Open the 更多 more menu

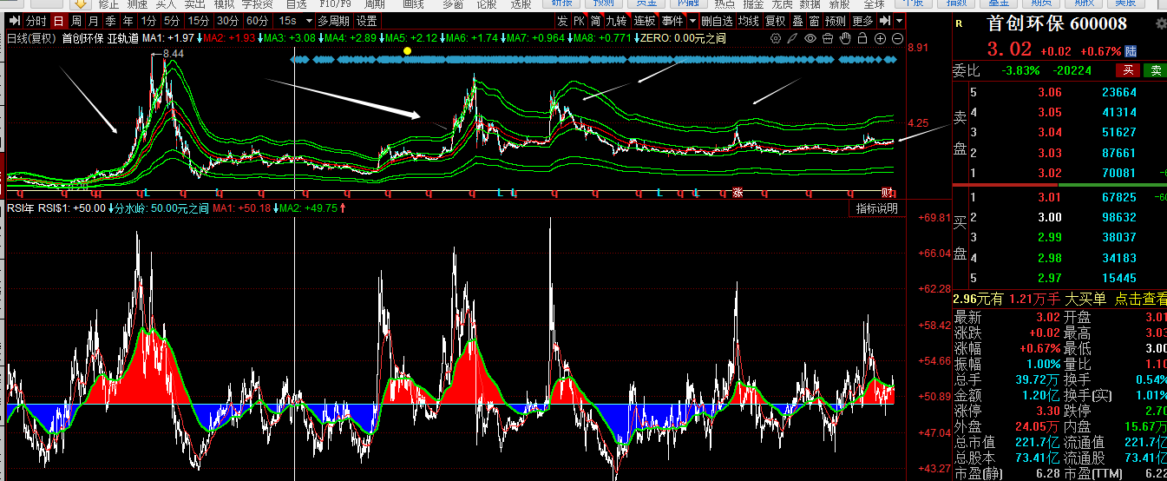tap(863, 20)
